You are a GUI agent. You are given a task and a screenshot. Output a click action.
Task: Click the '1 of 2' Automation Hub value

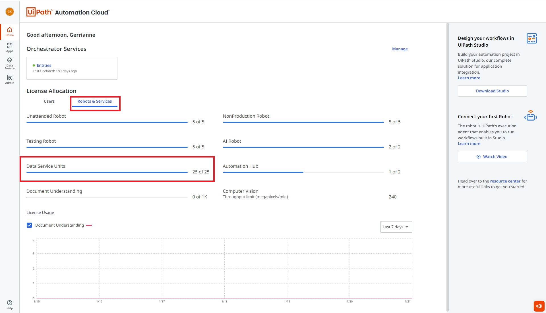click(x=394, y=172)
